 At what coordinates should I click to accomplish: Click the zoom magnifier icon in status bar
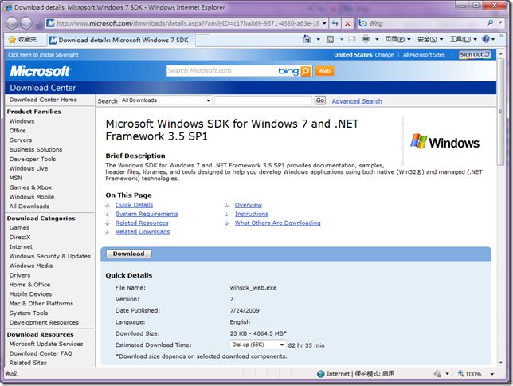[x=460, y=373]
